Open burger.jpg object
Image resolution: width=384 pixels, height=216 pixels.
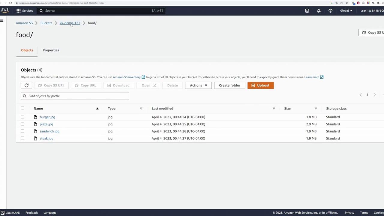click(47, 117)
